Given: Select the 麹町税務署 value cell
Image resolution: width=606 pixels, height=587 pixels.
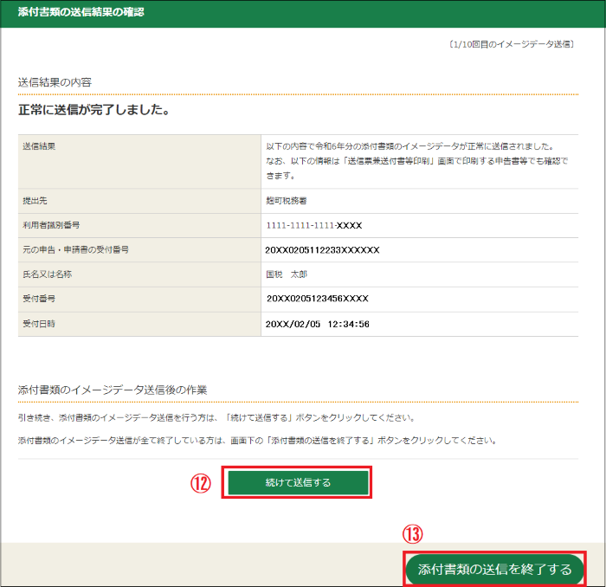Looking at the screenshot, I should tap(287, 201).
